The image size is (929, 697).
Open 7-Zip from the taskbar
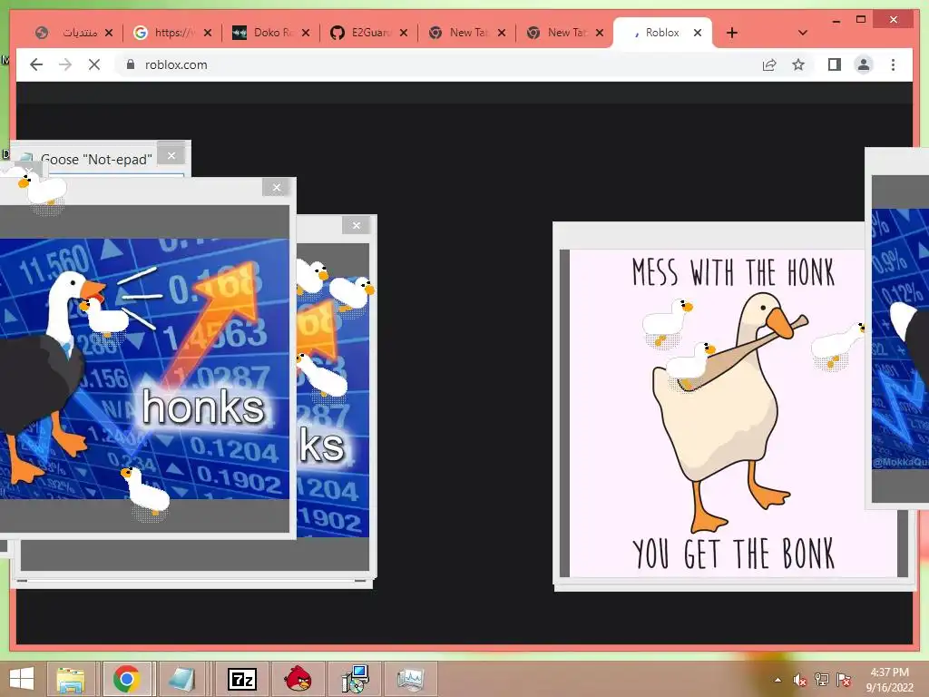[x=241, y=679]
